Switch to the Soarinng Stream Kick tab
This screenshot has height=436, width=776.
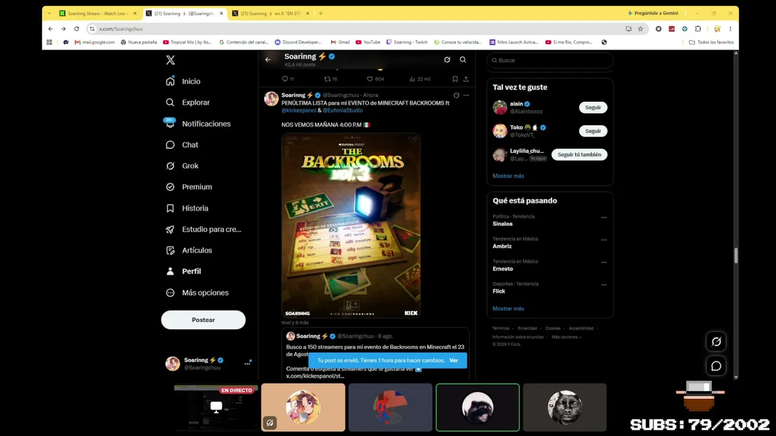pos(98,13)
